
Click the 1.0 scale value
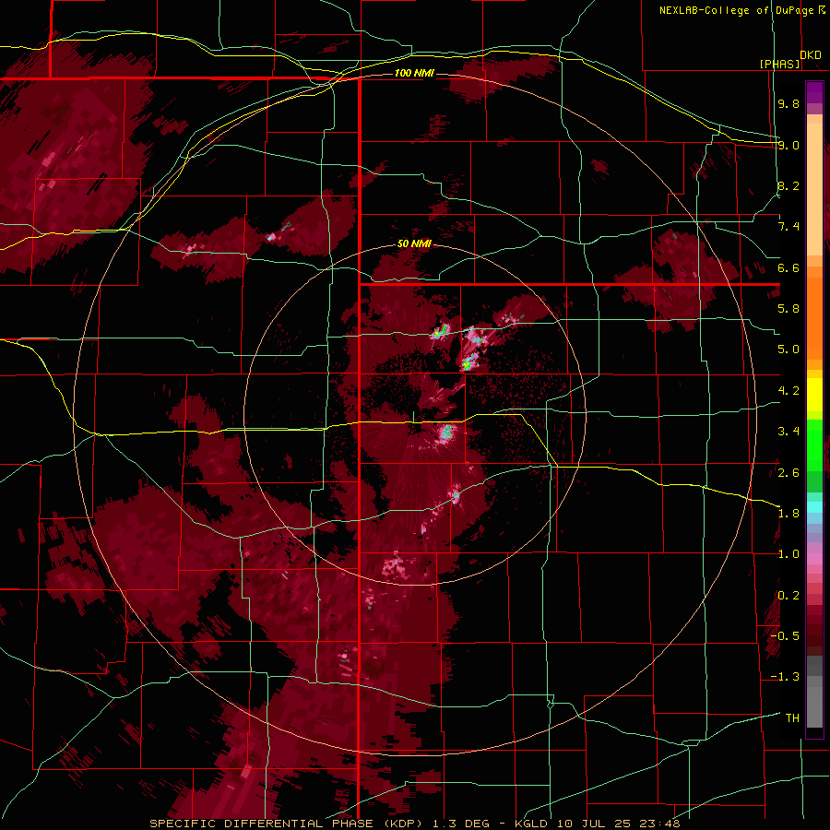(788, 554)
